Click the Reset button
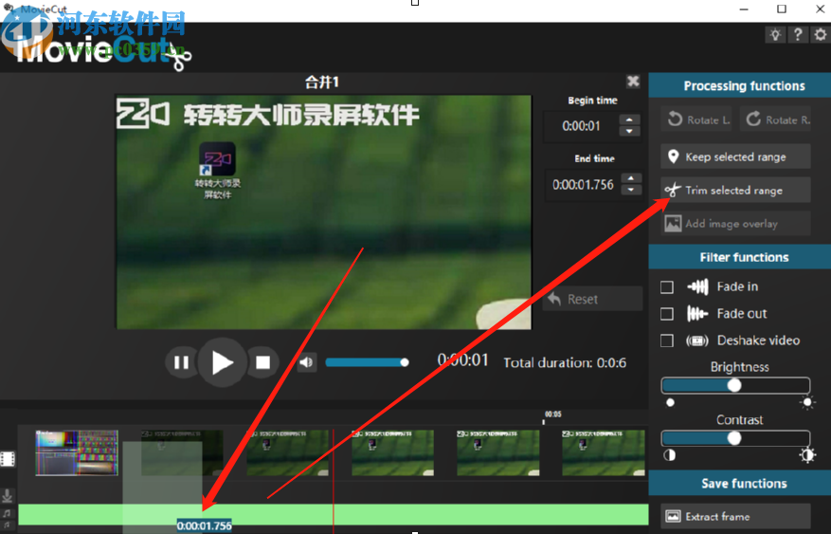 (x=592, y=299)
